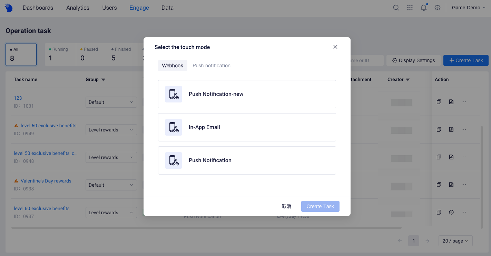
Task: Switch to the Push notification tab
Action: coord(212,66)
